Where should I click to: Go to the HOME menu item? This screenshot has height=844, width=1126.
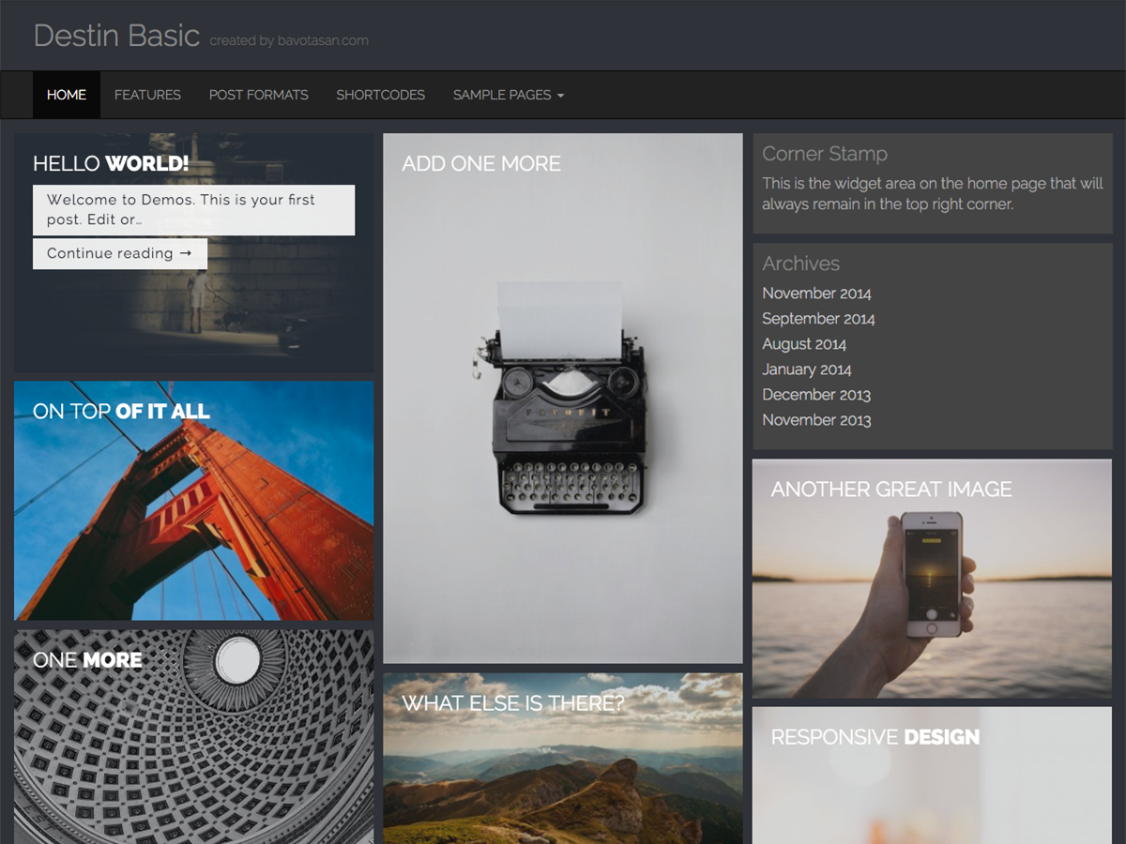coord(66,95)
